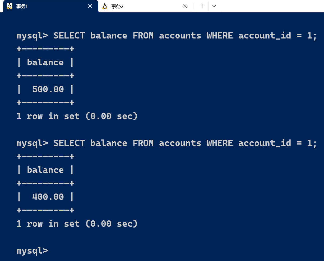Click the second result's balance column header
This screenshot has width=324, height=261.
tap(45, 170)
